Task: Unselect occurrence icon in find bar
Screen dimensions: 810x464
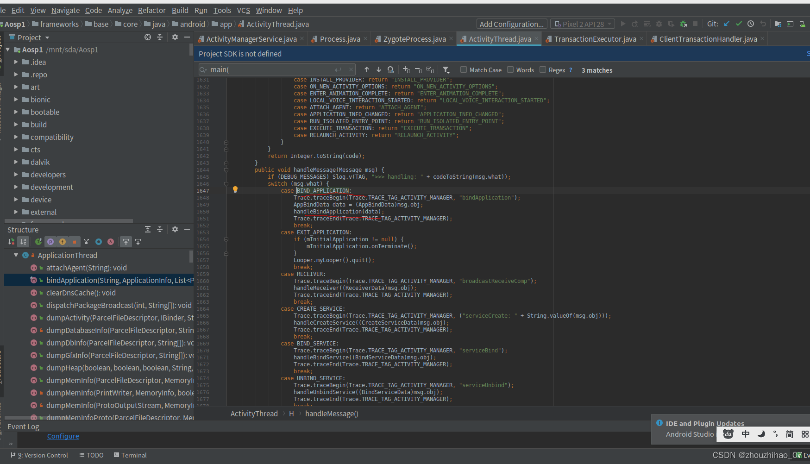Action: pyautogui.click(x=418, y=69)
